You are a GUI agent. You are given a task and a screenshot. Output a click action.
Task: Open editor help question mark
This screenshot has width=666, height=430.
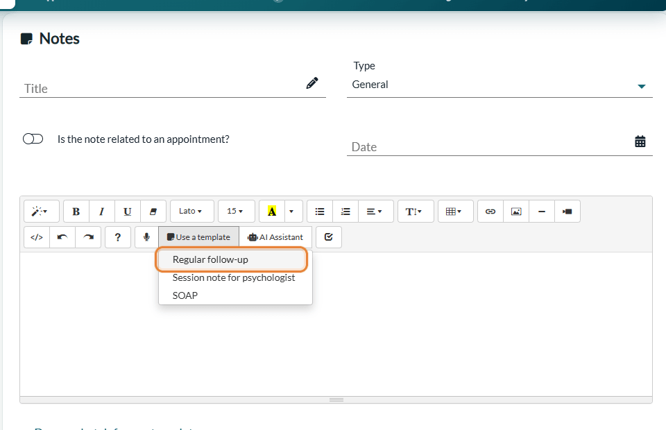click(x=118, y=237)
